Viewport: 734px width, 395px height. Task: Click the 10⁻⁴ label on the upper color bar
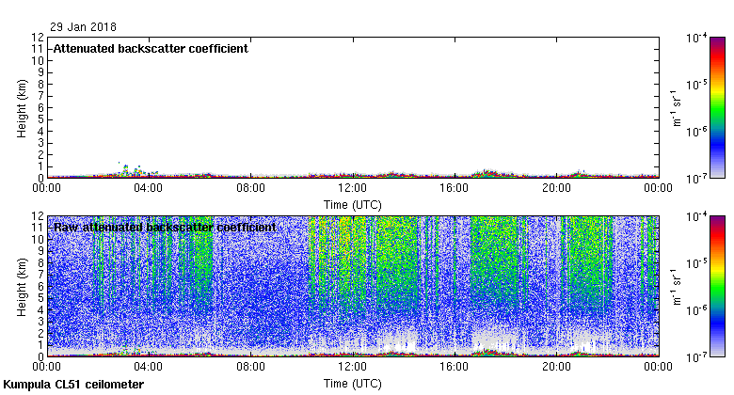pyautogui.click(x=696, y=38)
